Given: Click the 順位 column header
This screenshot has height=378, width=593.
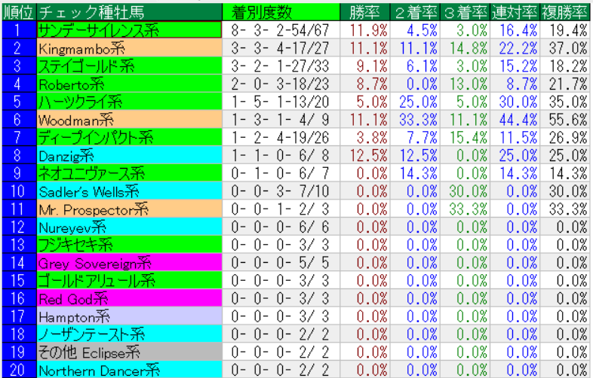Looking at the screenshot, I should pos(17,12).
